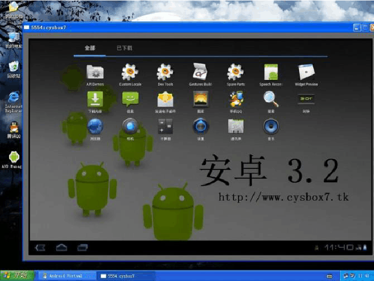Open the Dev Tools app
This screenshot has height=281, width=374.
tap(165, 75)
